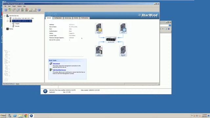Click the help icon in Explorer window toolbar
This screenshot has height=118, width=210.
169,29
